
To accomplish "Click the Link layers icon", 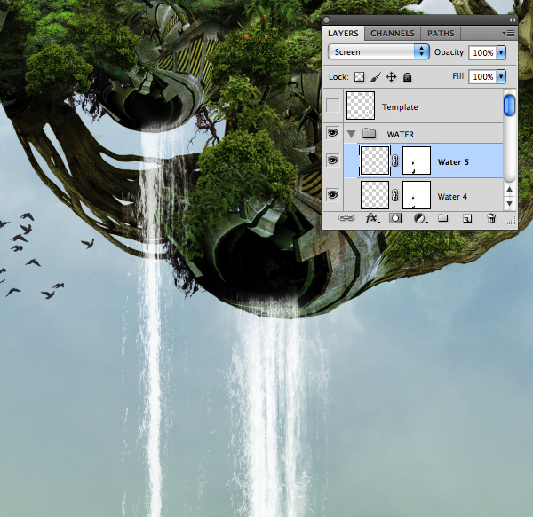I will (346, 218).
